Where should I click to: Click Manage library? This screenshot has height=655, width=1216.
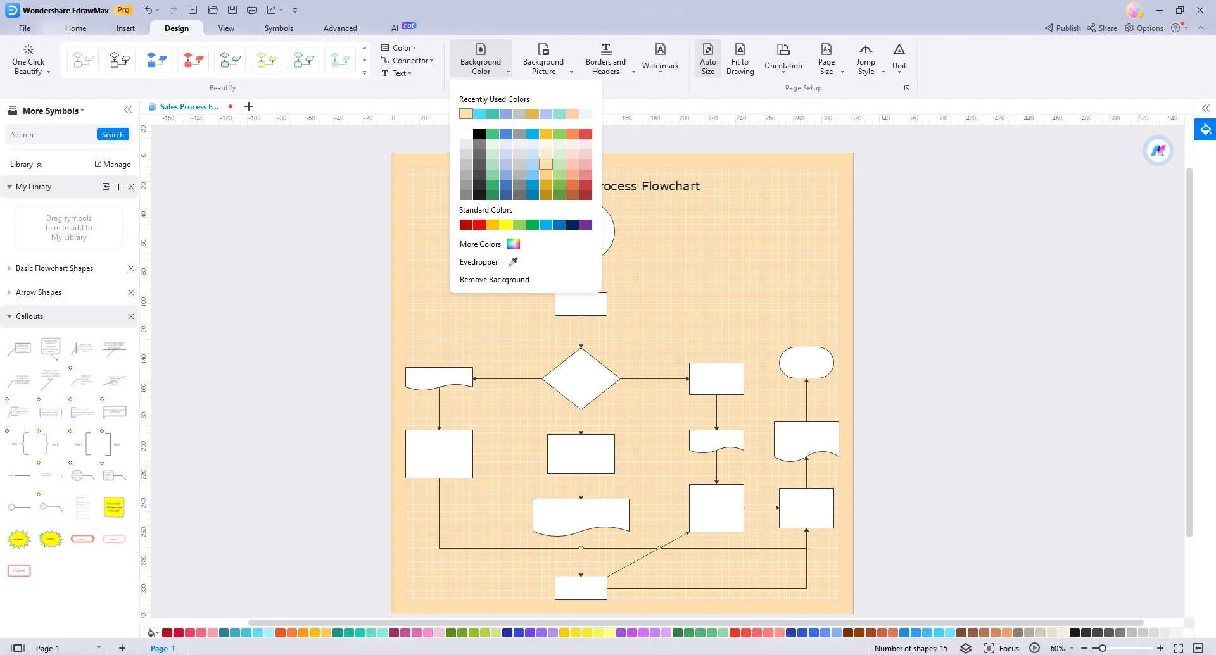tap(113, 165)
